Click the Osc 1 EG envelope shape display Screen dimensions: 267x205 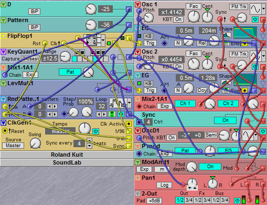(245, 33)
